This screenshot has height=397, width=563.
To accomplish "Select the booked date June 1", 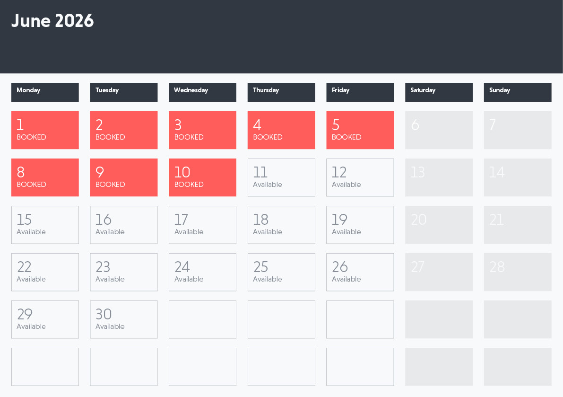I will 45,130.
